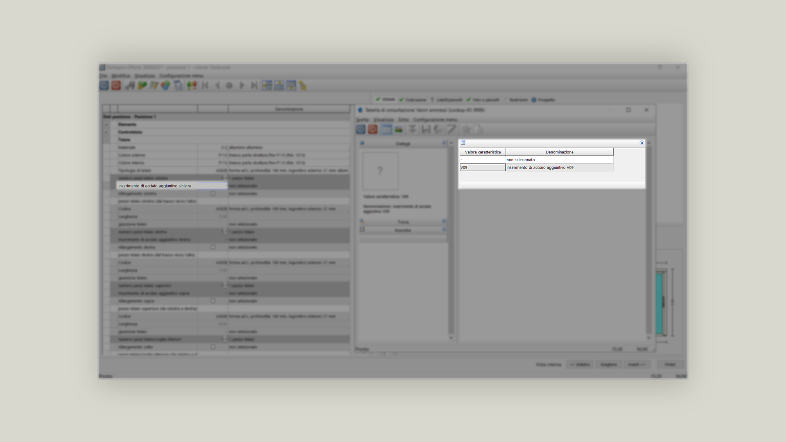The width and height of the screenshot is (786, 442).
Task: Open 'Configurazione menu' in main window menu bar
Action: click(x=181, y=76)
